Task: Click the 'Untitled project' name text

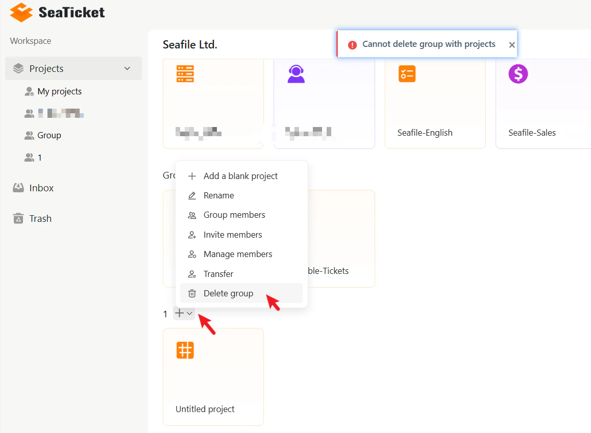Action: click(205, 409)
